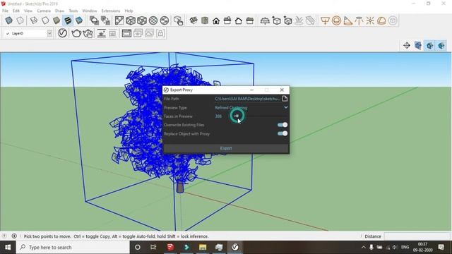Image resolution: width=452 pixels, height=254 pixels.
Task: Switch to Top view
Action: point(205,20)
